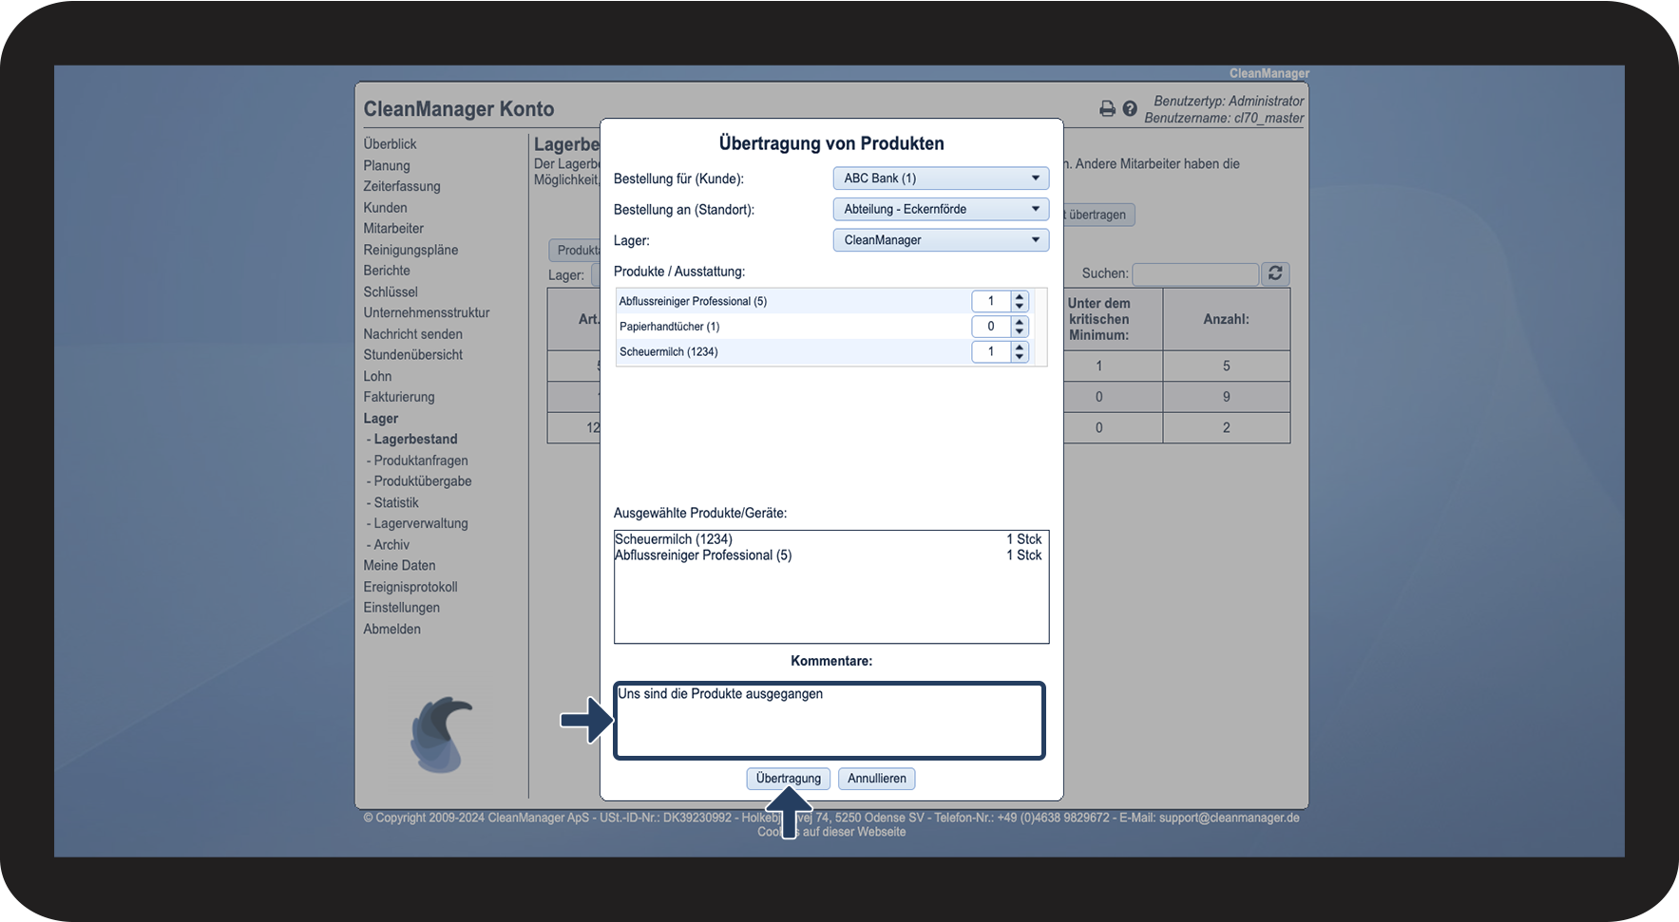
Task: Click the Papierhandtücher quantity field
Action: 992,327
